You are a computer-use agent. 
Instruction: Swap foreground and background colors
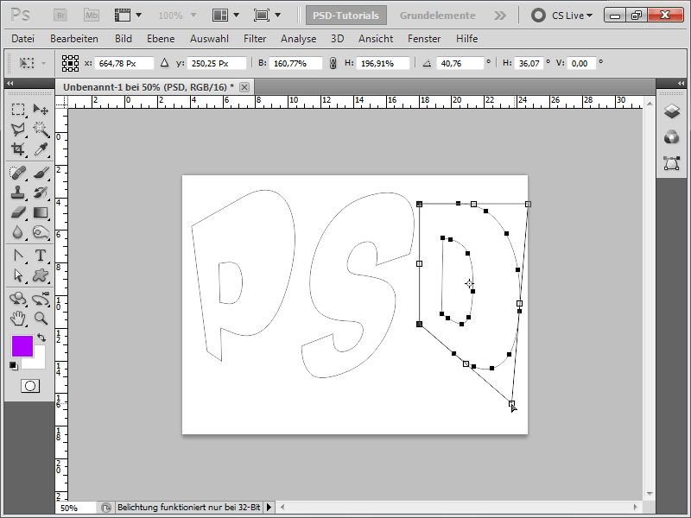click(x=41, y=338)
